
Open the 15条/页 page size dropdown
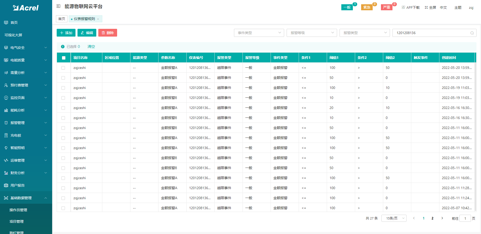(x=394, y=218)
